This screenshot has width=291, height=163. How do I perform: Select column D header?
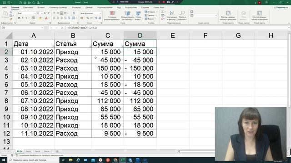[x=140, y=35]
